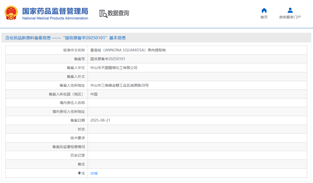
Task: Open the 政务服务门户 user icon
Action: pos(290,10)
